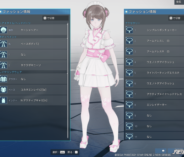Click the accessory slot 4 necklace icon
Screen dimensions: 184x157
pos(129,62)
